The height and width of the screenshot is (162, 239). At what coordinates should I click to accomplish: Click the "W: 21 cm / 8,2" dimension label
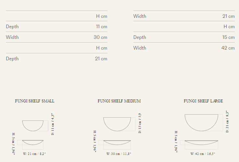pos(34,154)
